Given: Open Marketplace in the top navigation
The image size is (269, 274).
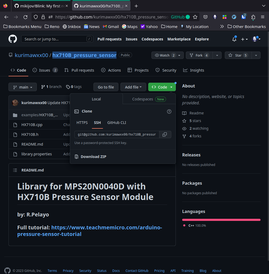Looking at the screenshot, I should pos(179,39).
